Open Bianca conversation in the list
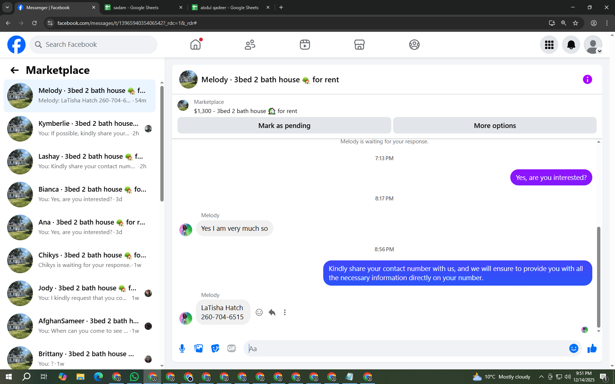Image resolution: width=615 pixels, height=384 pixels. coord(79,195)
